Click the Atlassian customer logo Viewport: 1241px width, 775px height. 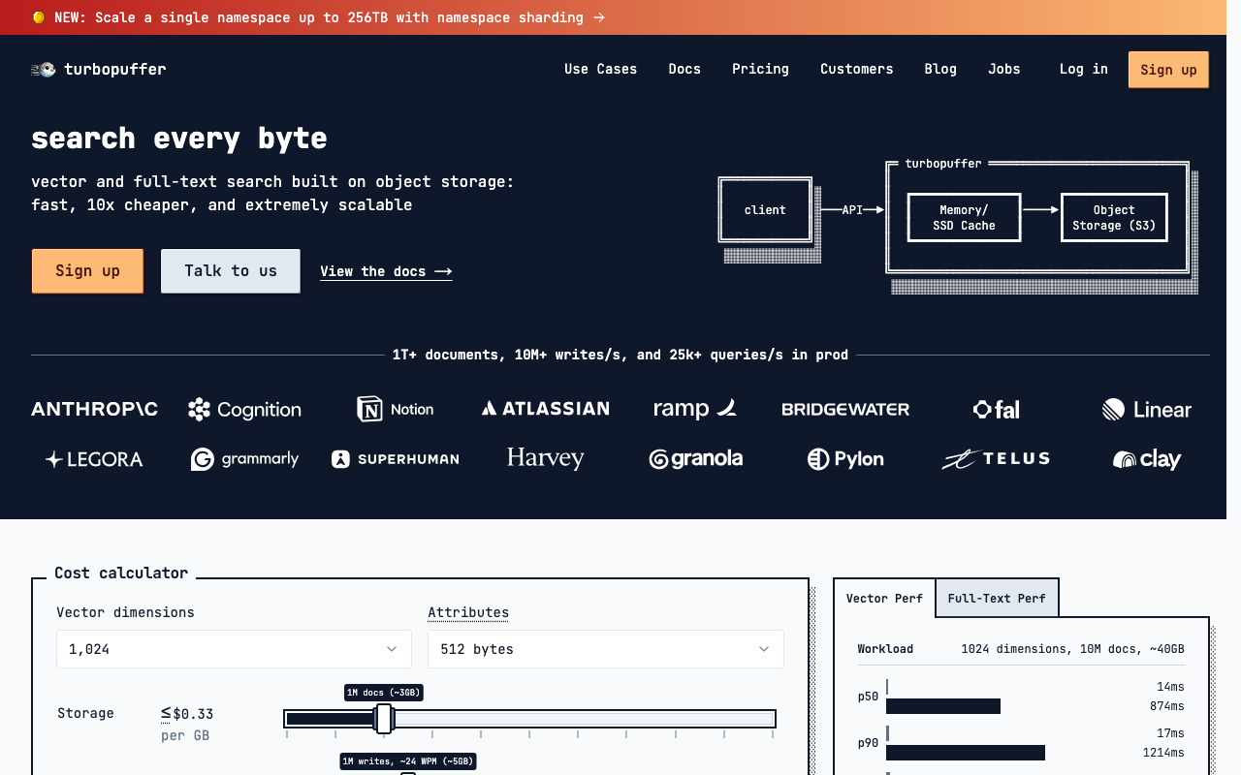click(x=545, y=409)
